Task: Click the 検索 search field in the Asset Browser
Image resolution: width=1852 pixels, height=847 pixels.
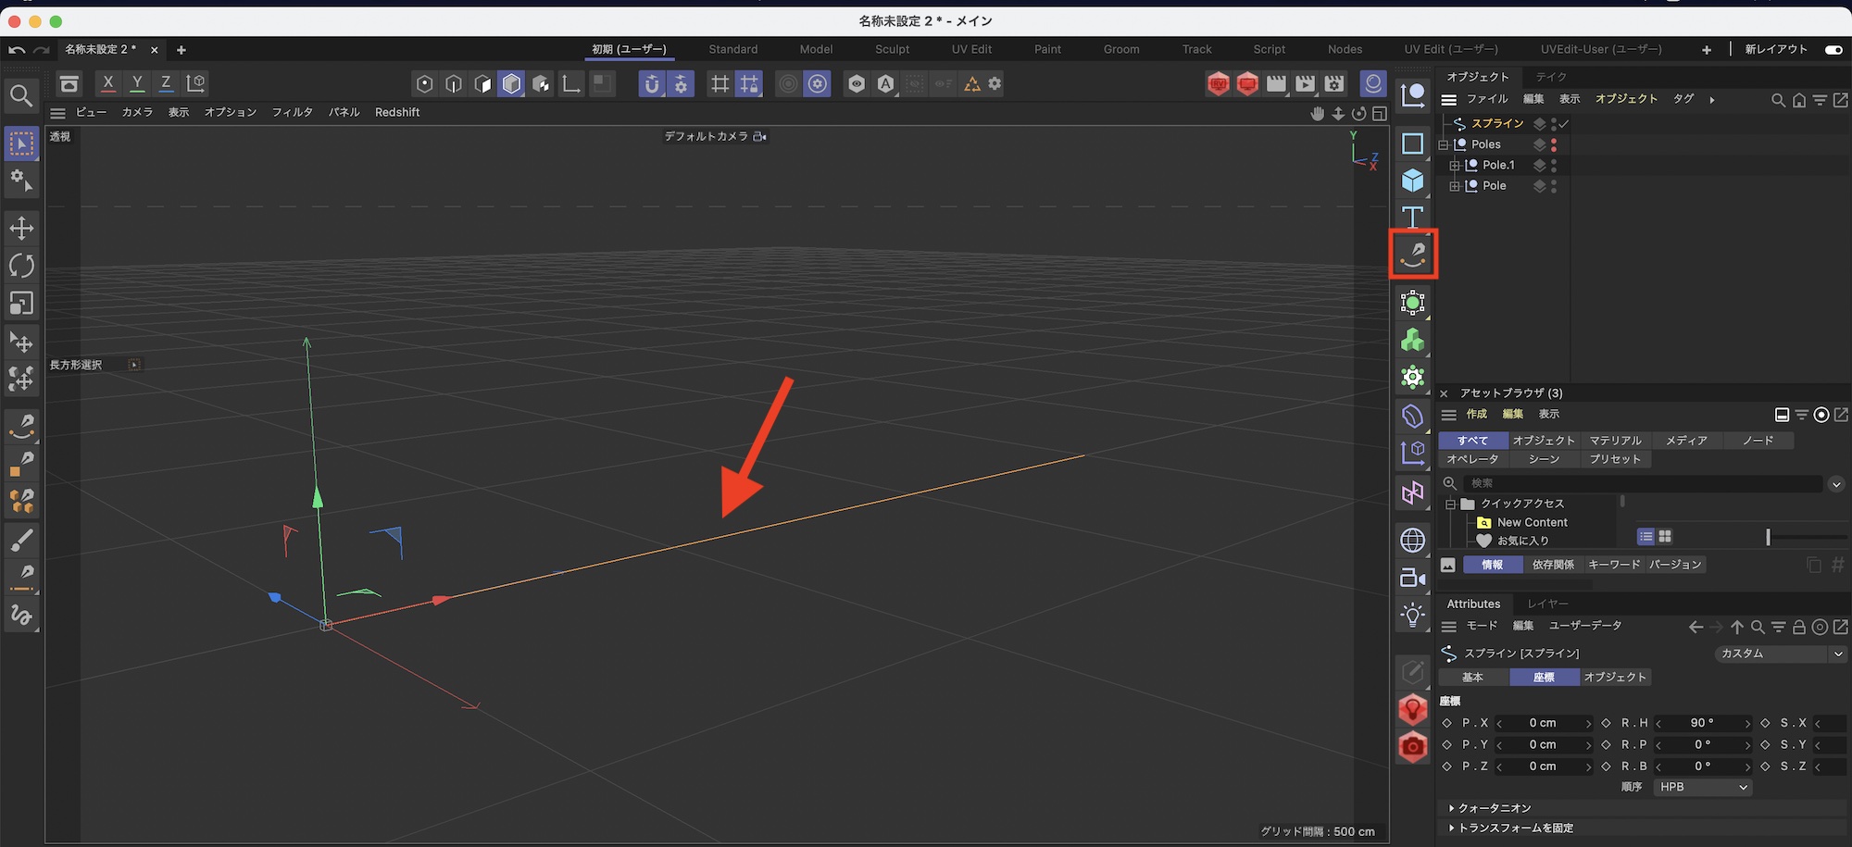Action: coord(1574,482)
